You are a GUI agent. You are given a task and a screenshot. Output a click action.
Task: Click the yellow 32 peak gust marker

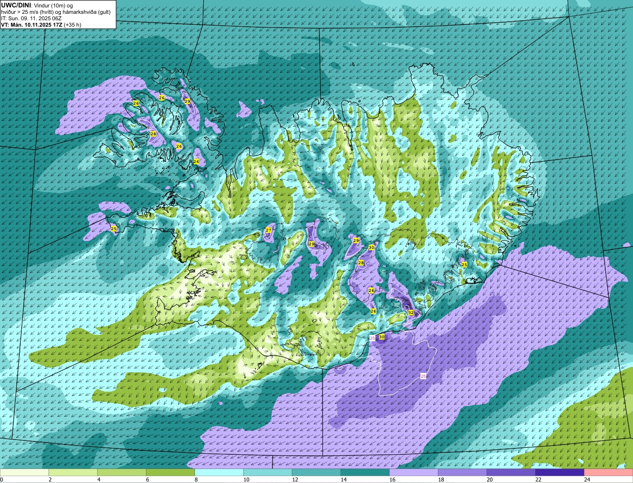[411, 313]
